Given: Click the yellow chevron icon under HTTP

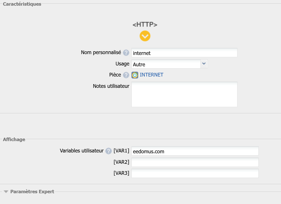Looking at the screenshot, I should coord(145,36).
